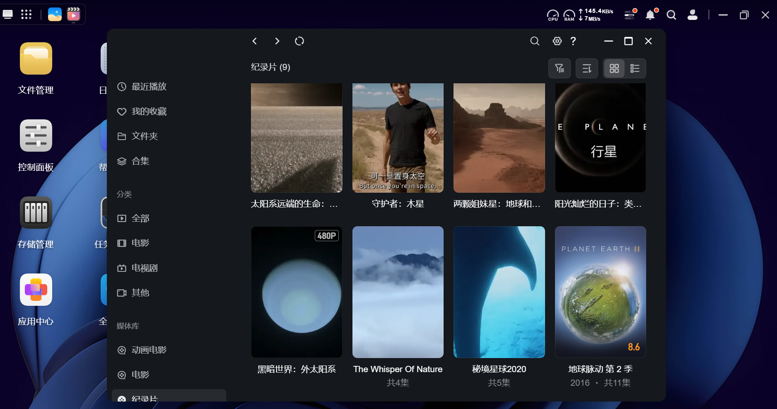Screen dimensions: 777x409
Task: Click title text 守护者：木星
Action: click(398, 204)
